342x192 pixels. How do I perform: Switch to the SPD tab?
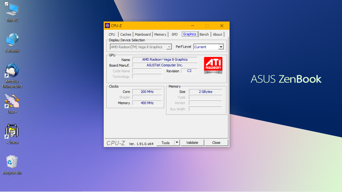[175, 34]
